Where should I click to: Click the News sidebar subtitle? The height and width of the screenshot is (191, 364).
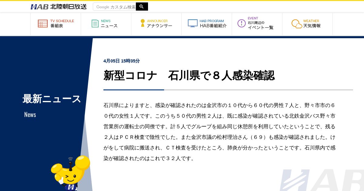30,115
